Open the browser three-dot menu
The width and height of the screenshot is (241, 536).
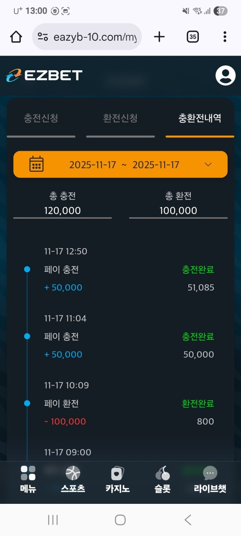click(x=225, y=36)
